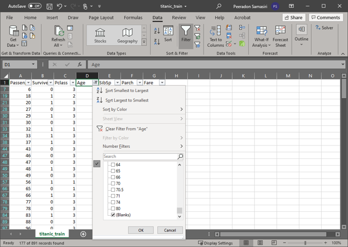Image resolution: width=348 pixels, height=247 pixels.
Task: Select the Geography data type
Action: 127,36
